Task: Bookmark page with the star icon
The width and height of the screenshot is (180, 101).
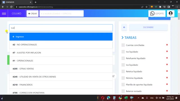Action: pos(147,7)
